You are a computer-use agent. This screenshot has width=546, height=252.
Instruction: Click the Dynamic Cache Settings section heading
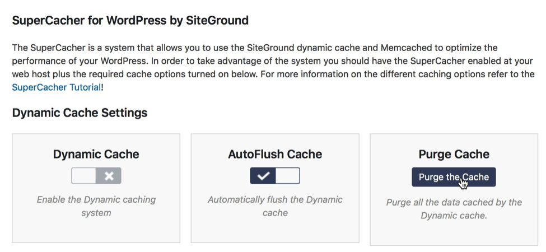pyautogui.click(x=80, y=113)
